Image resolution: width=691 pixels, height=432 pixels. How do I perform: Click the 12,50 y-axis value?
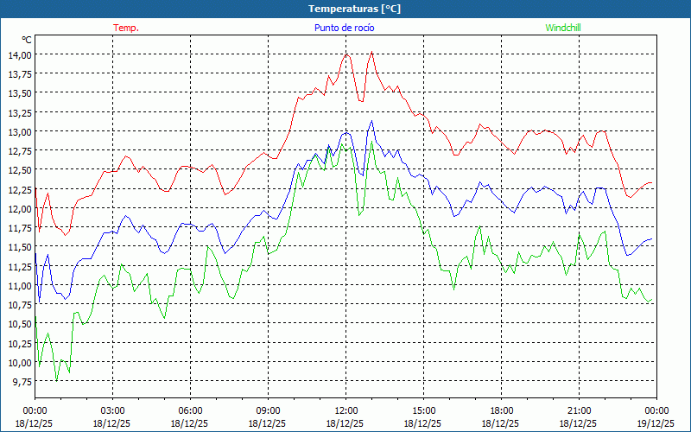point(20,170)
